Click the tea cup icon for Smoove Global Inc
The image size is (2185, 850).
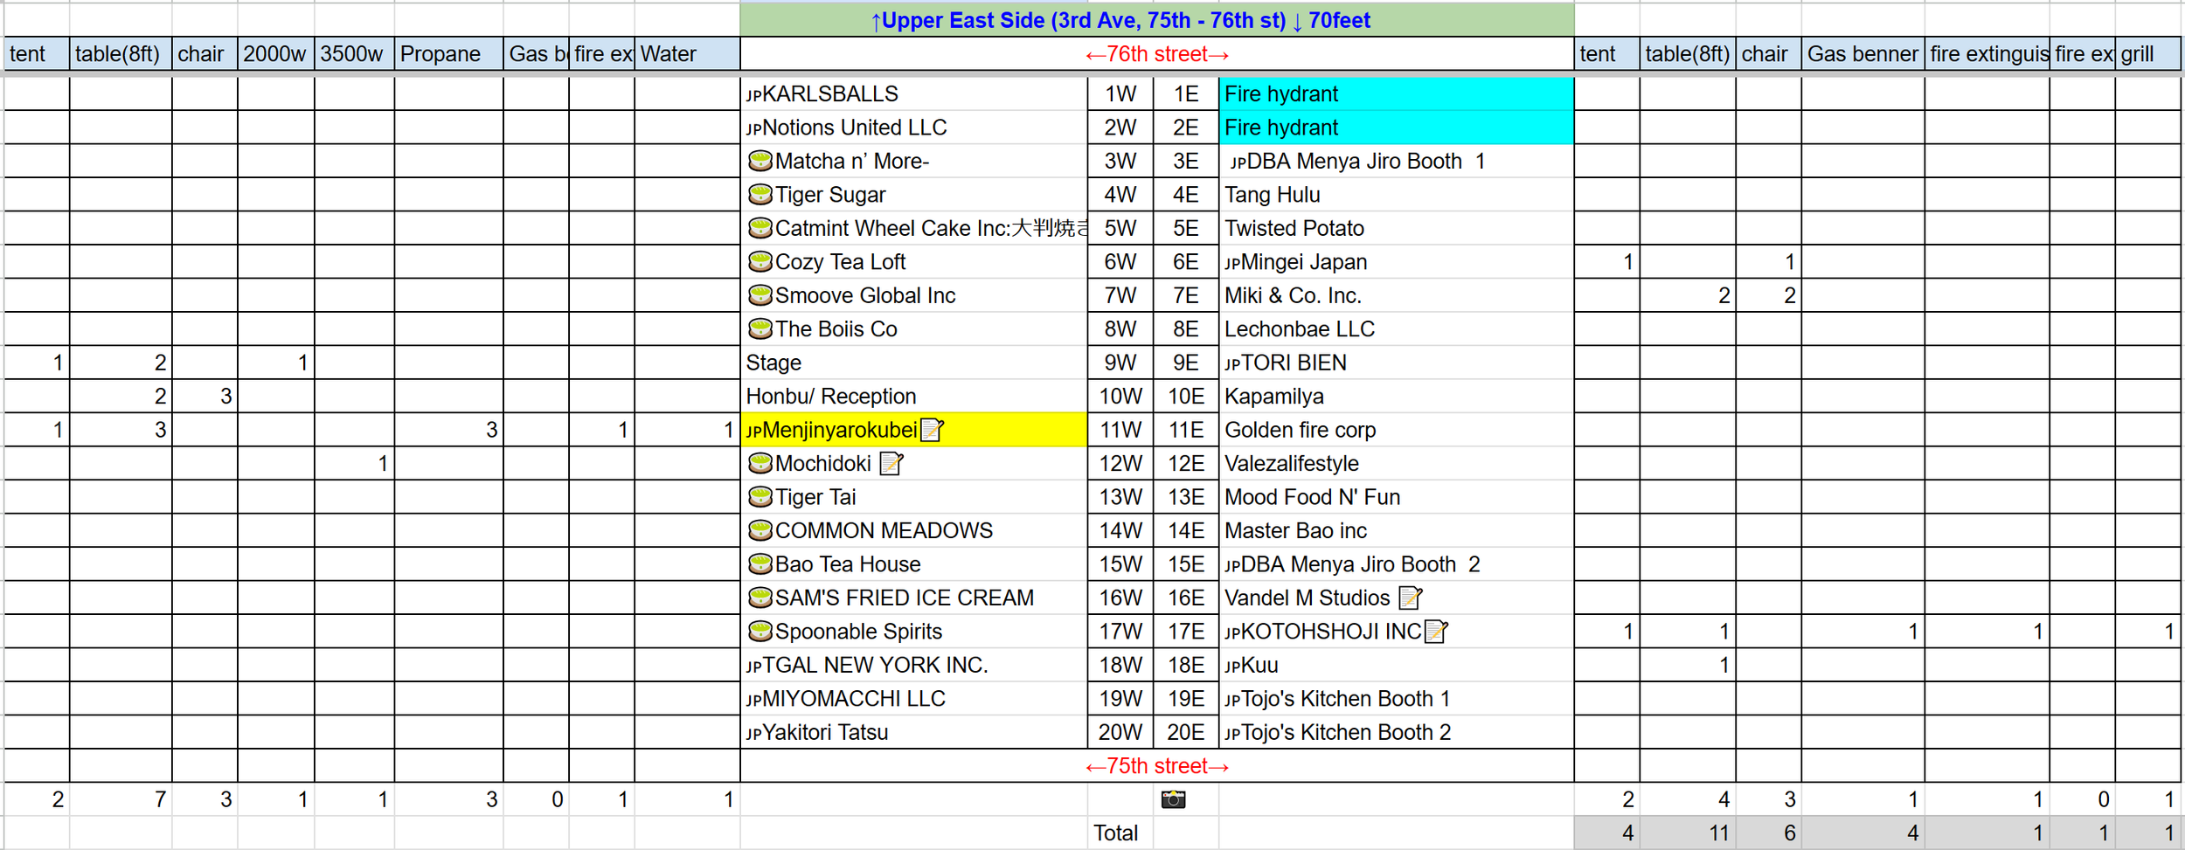coord(760,295)
